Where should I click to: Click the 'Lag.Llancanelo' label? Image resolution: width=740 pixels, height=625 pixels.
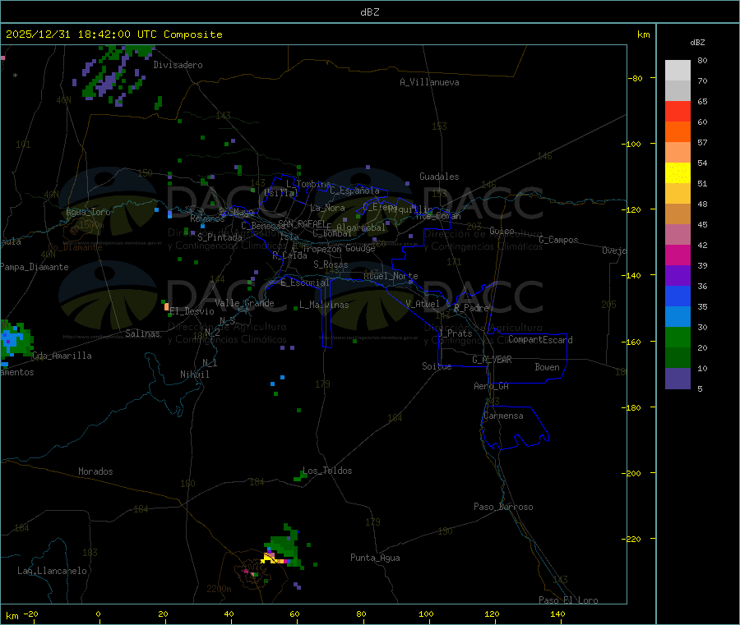(x=53, y=571)
